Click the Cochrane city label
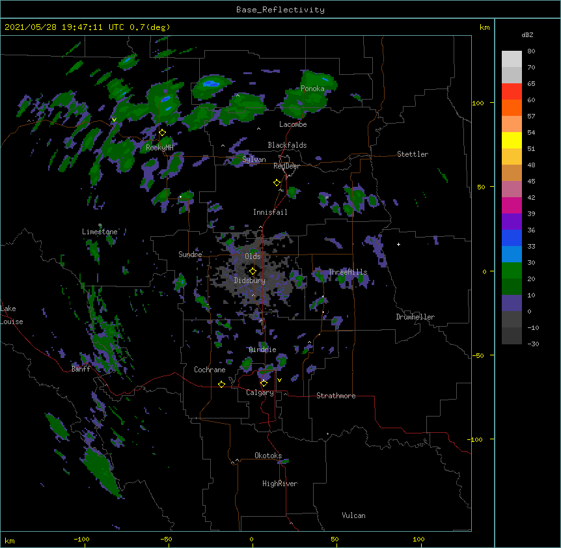Screen dimensions: 561x548 point(210,370)
